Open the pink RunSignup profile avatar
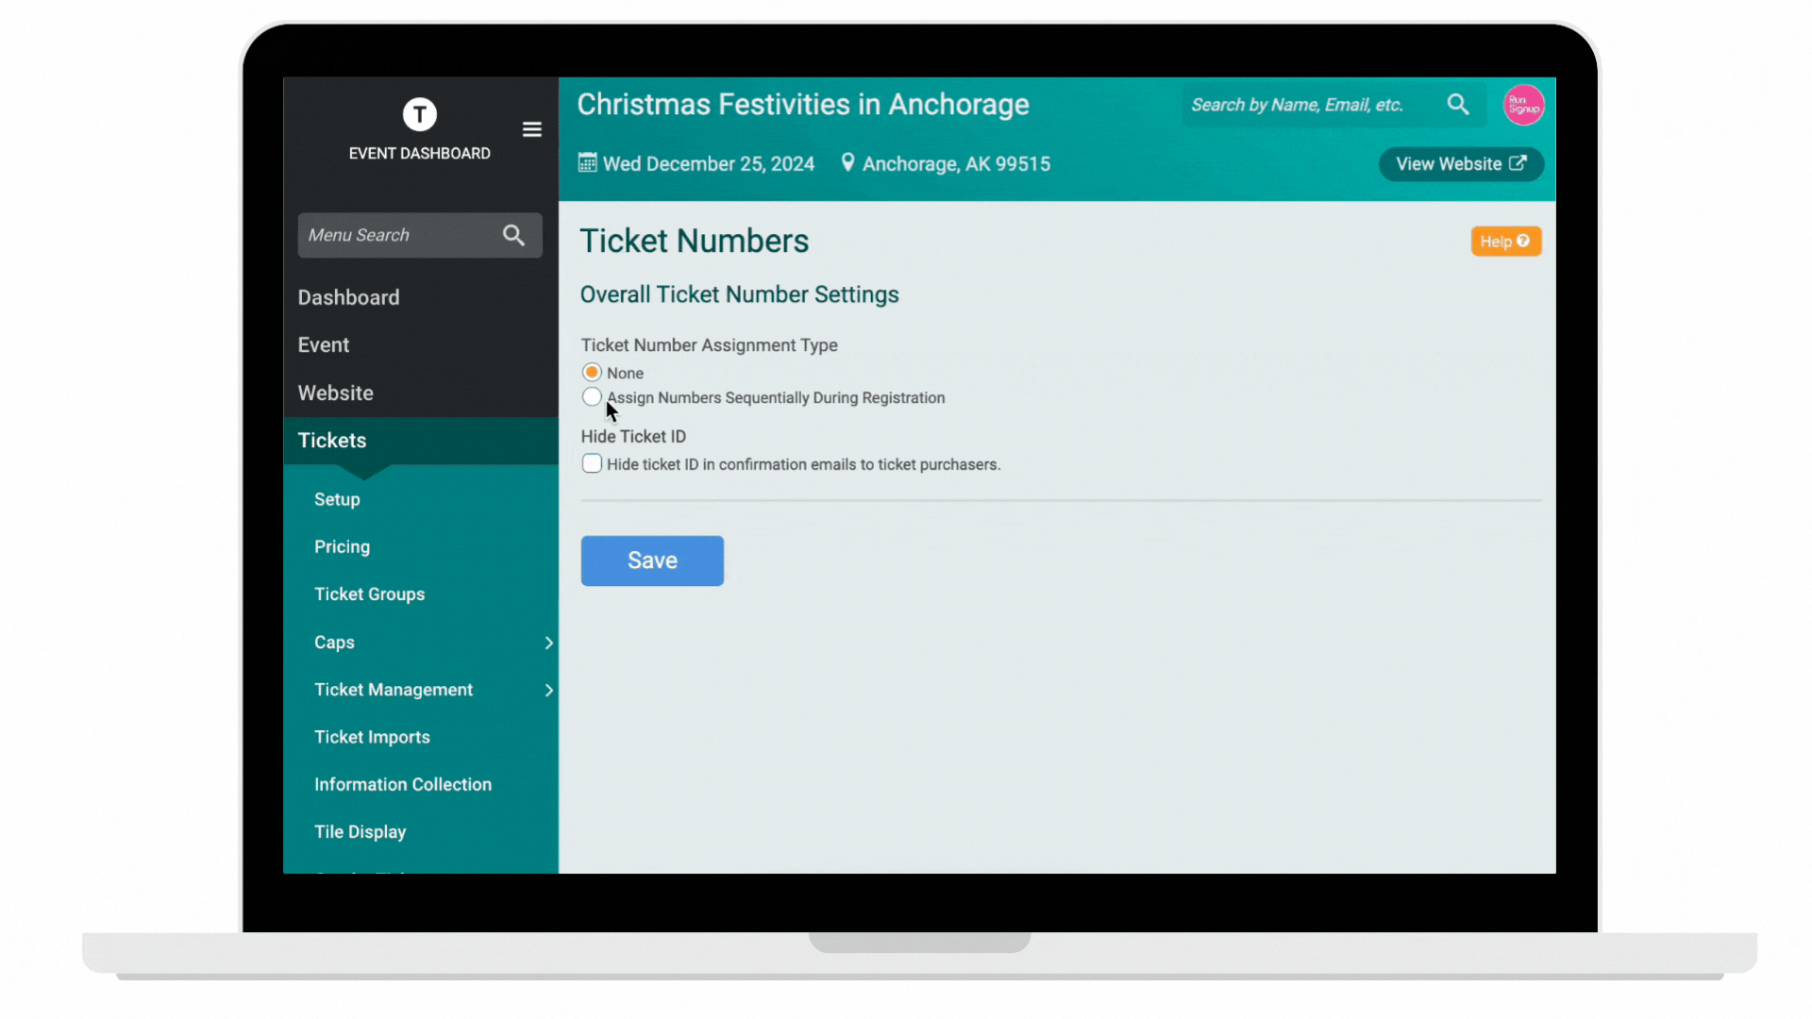1812x1019 pixels. click(1522, 105)
